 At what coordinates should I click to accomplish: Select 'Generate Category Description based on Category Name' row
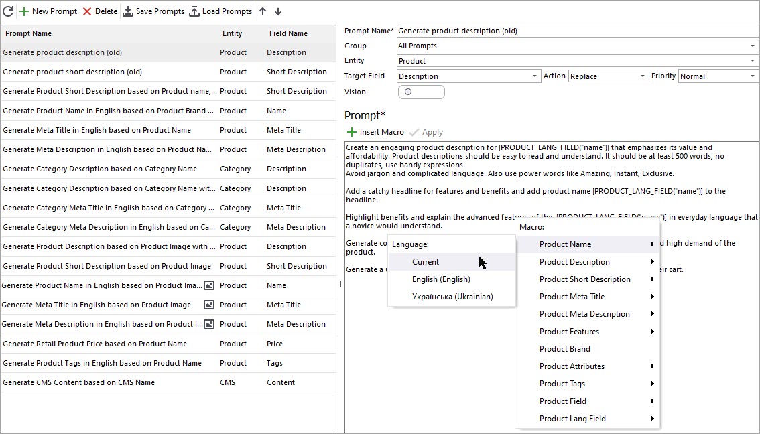point(168,169)
